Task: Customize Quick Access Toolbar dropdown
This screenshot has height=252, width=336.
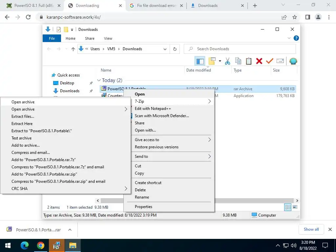Action: [x=72, y=30]
